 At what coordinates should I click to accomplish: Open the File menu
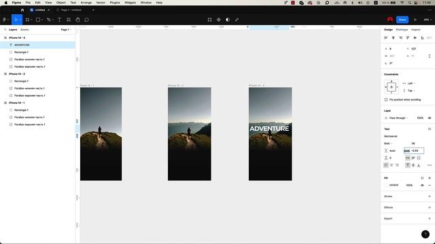[x=28, y=3]
